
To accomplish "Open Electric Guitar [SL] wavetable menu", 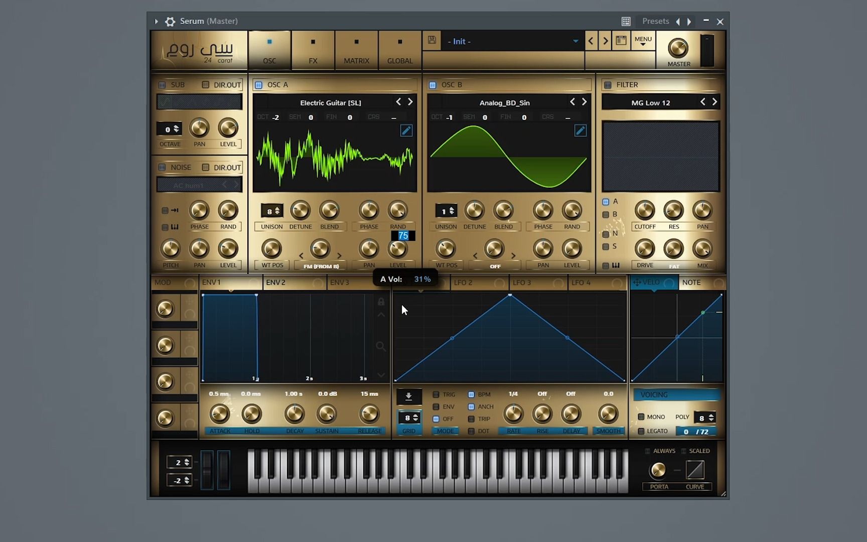I will point(331,102).
